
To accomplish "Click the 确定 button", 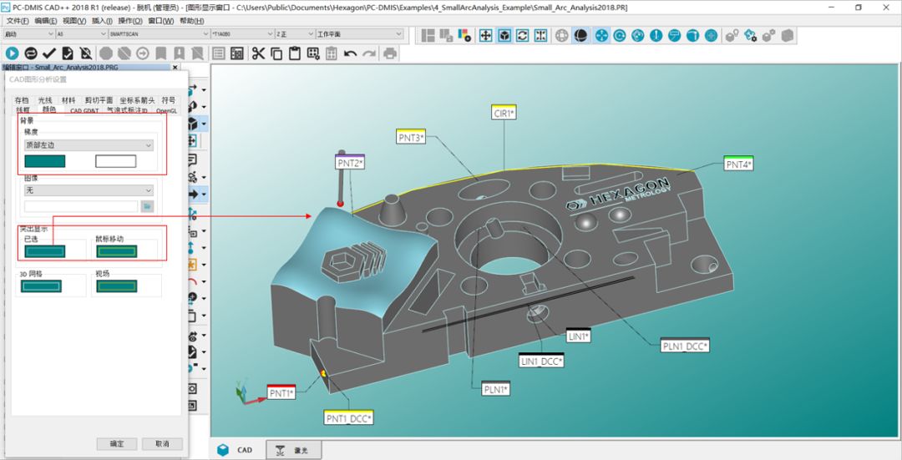I will click(x=117, y=444).
